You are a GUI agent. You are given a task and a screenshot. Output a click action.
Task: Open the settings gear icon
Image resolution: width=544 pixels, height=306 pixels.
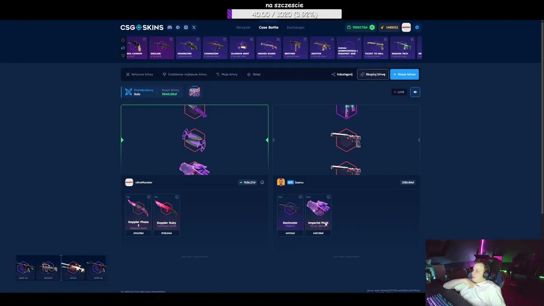(417, 27)
